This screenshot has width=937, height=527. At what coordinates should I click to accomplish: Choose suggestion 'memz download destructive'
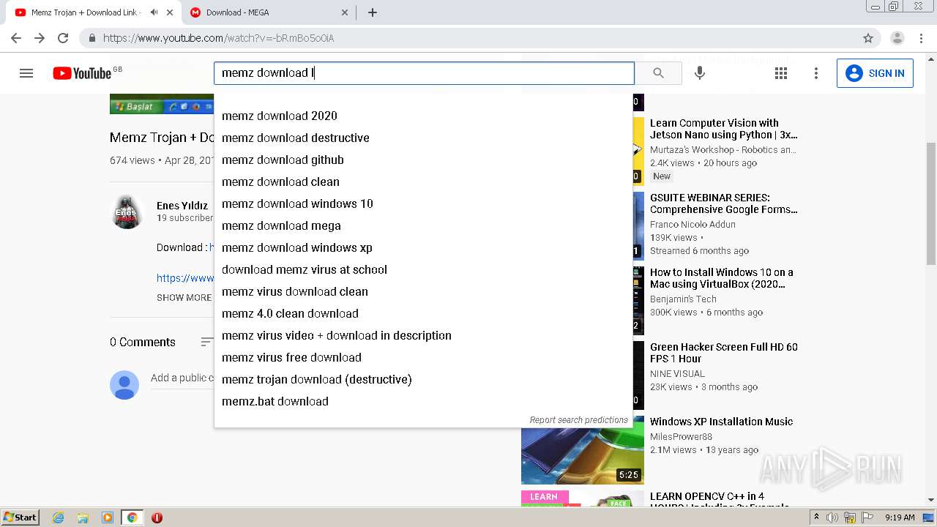point(423,138)
